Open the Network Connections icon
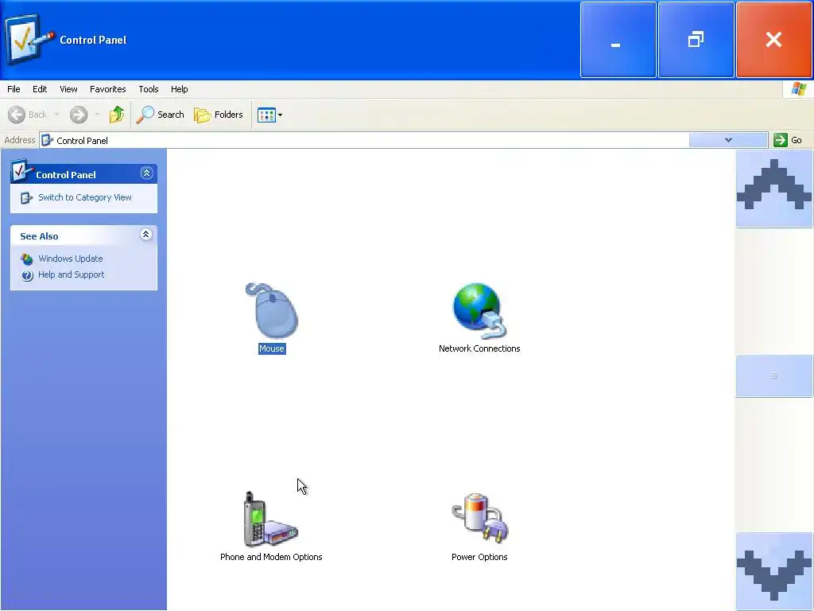This screenshot has height=611, width=814. coord(479,311)
